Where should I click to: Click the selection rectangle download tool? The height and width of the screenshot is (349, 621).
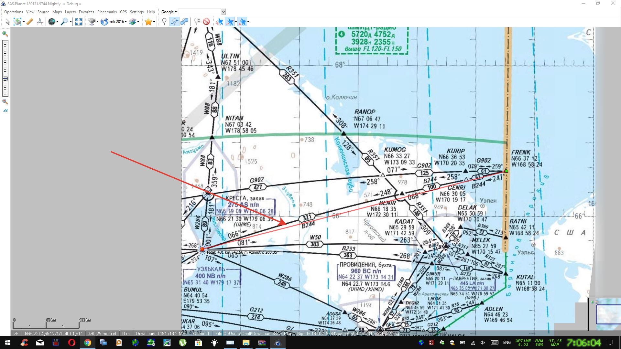pyautogui.click(x=17, y=22)
